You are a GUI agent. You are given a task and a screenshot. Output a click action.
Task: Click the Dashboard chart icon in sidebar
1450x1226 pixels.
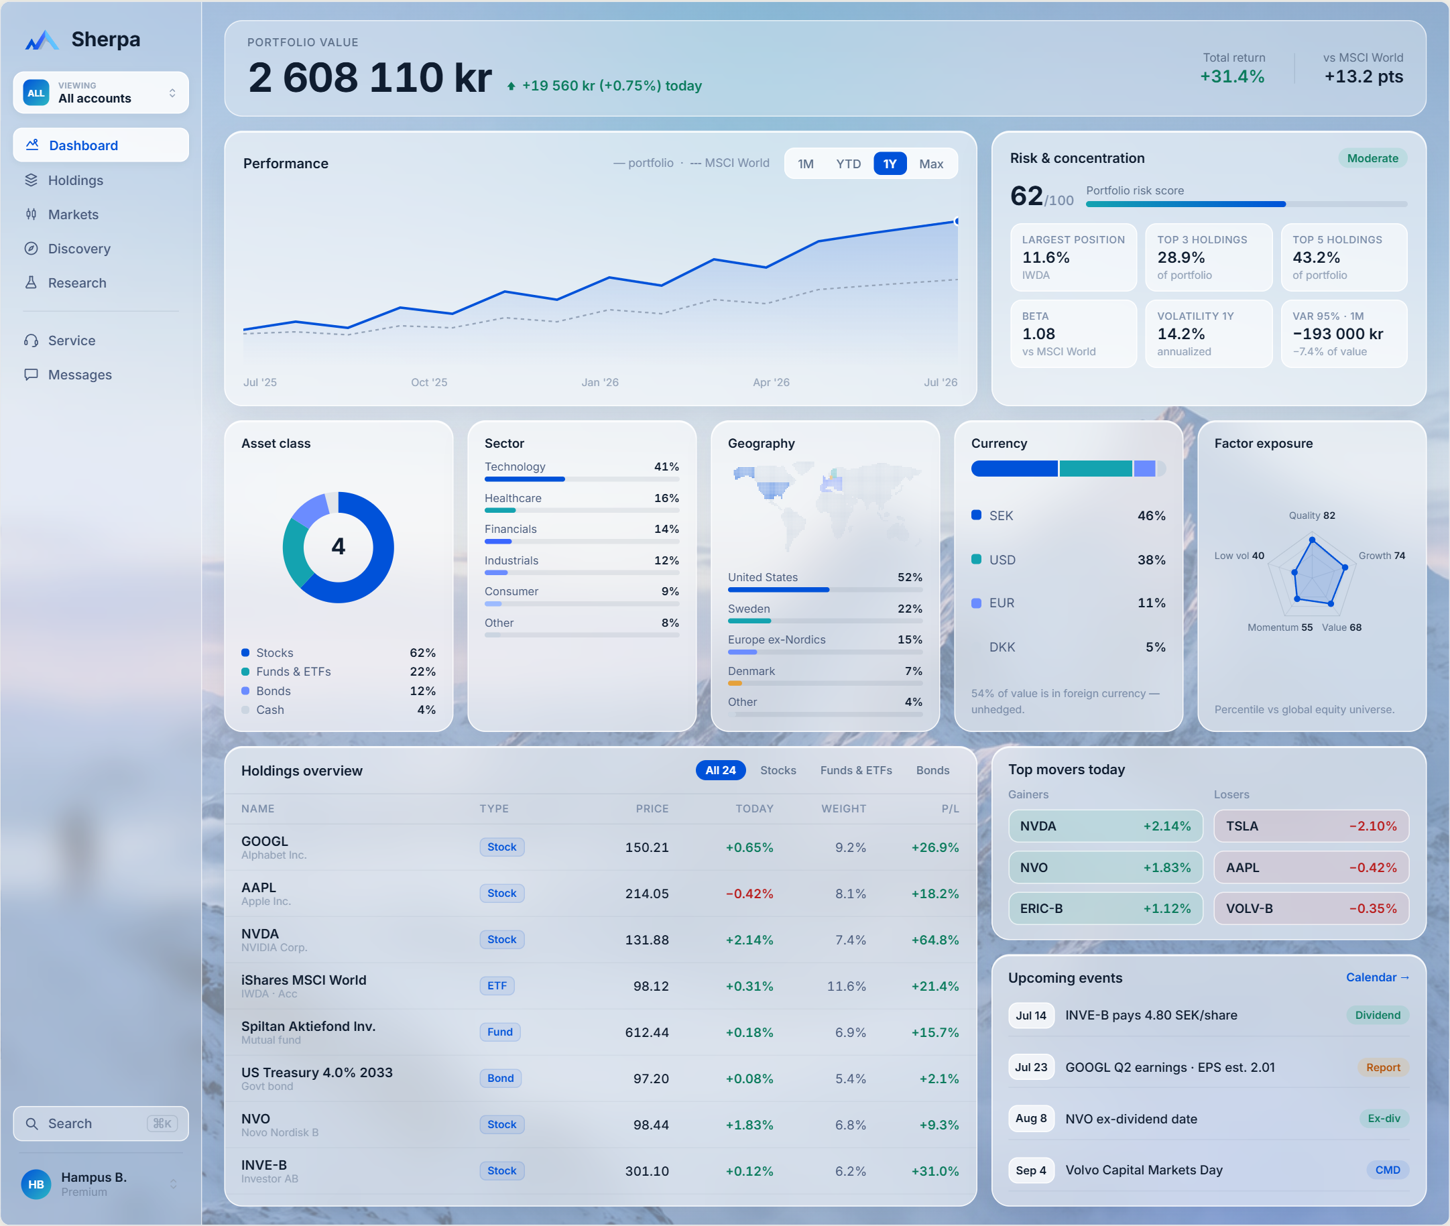point(32,145)
